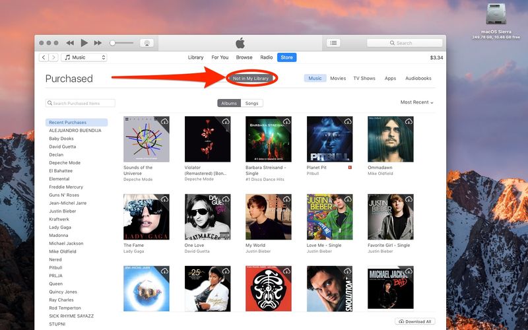Viewport: 528px width, 330px height.
Task: Open Sounds of the Universe album cover
Action: point(147,139)
